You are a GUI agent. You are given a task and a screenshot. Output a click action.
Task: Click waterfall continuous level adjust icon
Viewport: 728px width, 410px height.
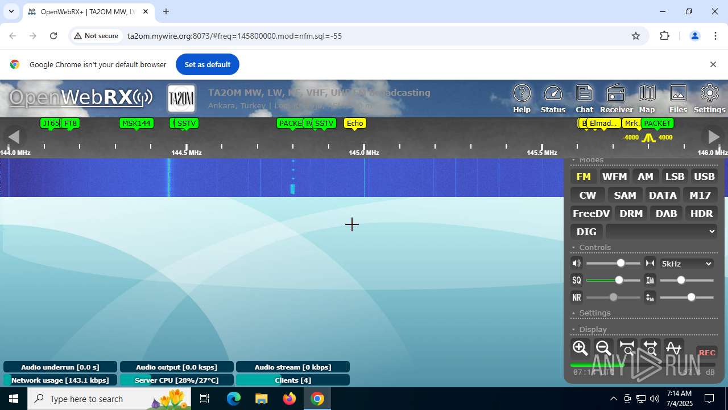(650, 297)
